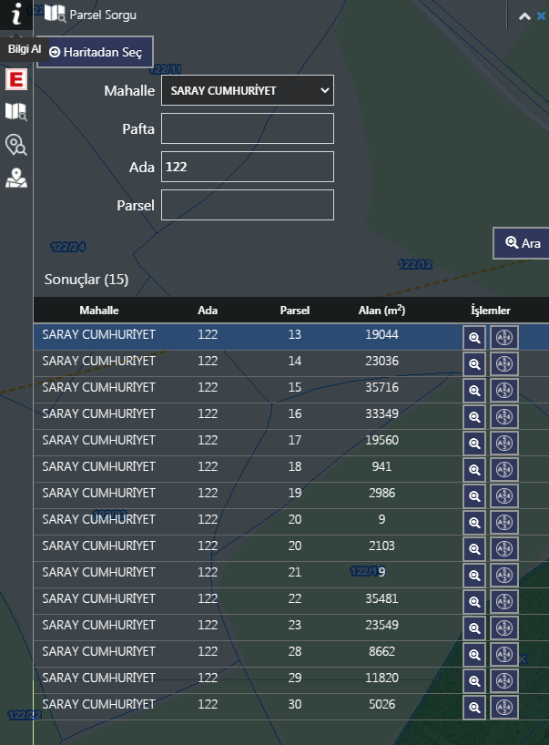Open parcel query map icon in sidebar
Viewport: 549px width, 745px height.
click(16, 112)
